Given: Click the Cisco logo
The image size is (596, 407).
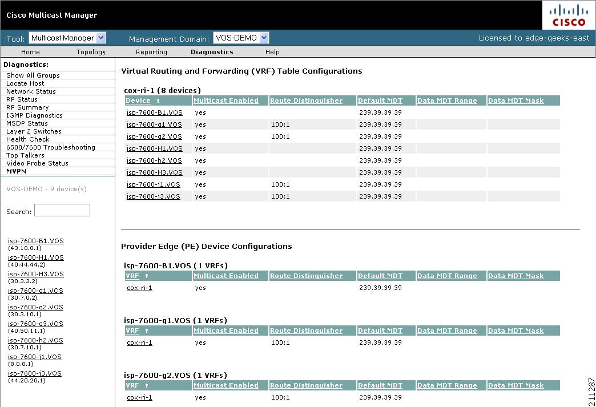Looking at the screenshot, I should click(x=568, y=14).
